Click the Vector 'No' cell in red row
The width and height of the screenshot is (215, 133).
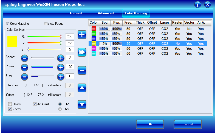point(189,29)
